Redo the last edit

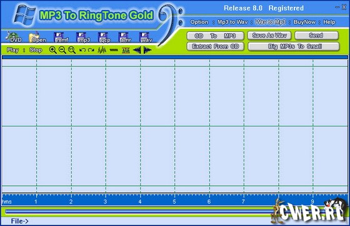91,50
